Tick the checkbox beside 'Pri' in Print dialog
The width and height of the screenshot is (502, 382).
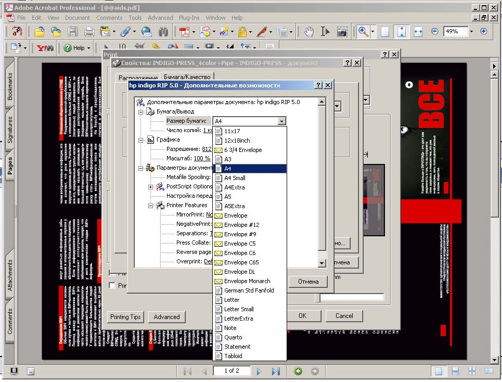(112, 285)
